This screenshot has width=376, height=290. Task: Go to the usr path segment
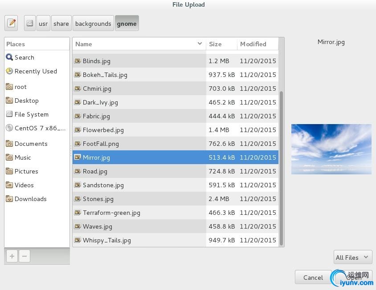pyautogui.click(x=43, y=23)
